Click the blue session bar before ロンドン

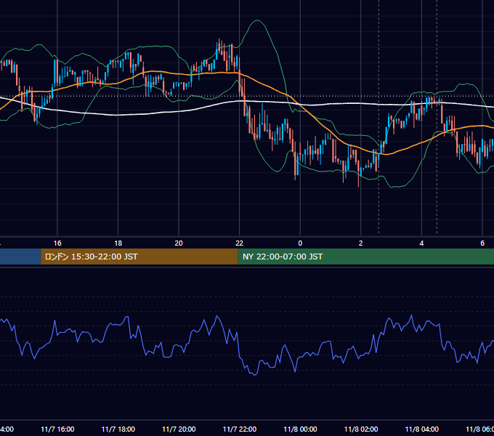pyautogui.click(x=20, y=257)
